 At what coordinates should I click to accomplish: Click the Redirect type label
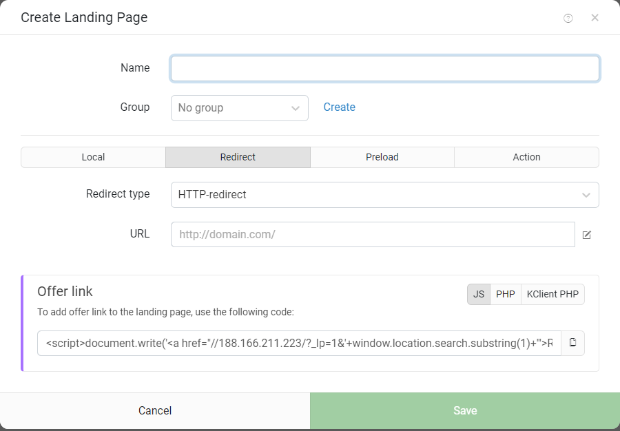[118, 194]
